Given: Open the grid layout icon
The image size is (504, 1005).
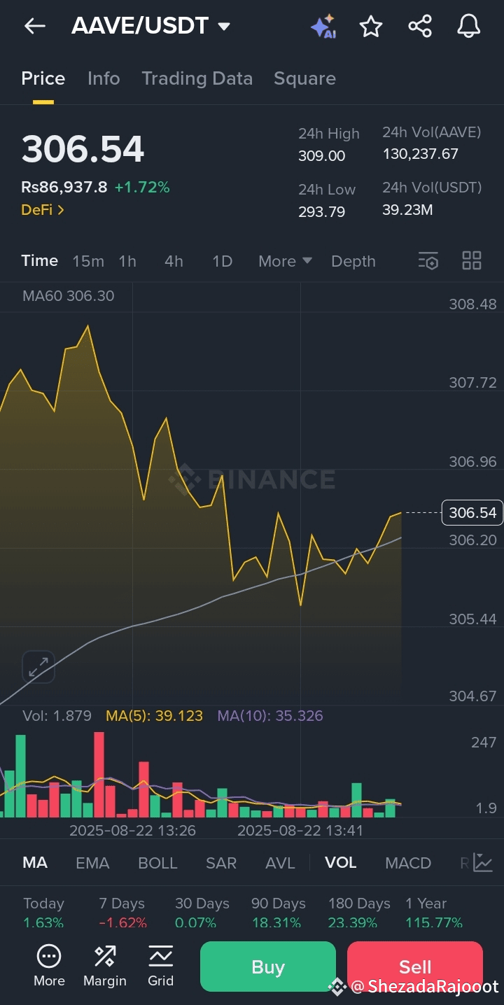Looking at the screenshot, I should [472, 261].
